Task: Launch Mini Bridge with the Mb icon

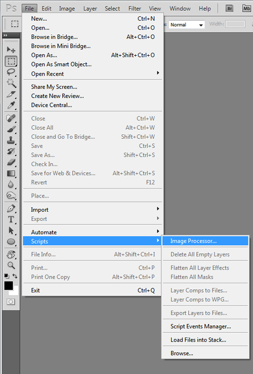Action: [x=246, y=9]
